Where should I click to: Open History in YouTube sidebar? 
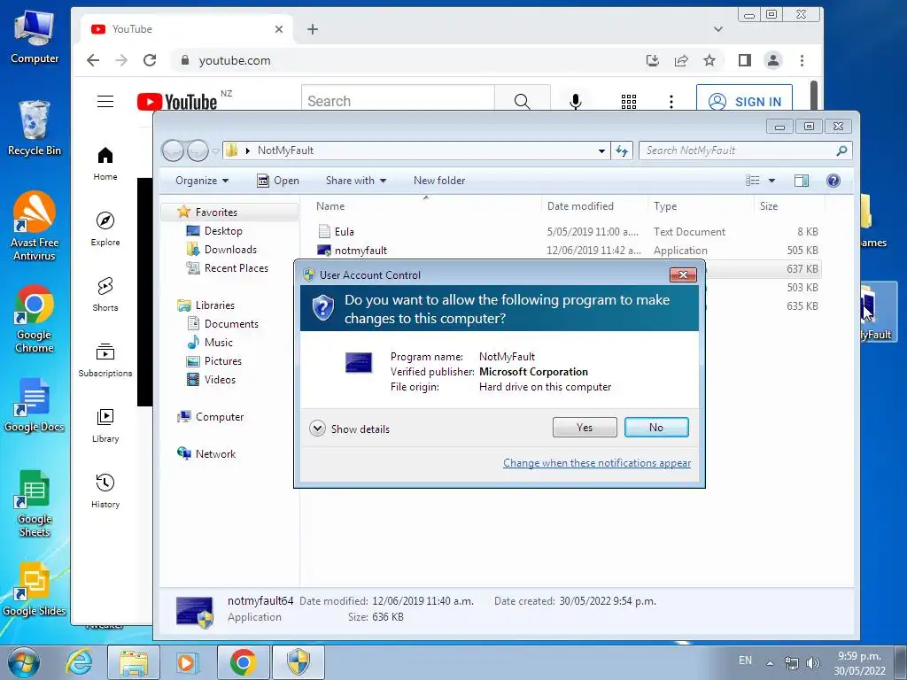pos(105,491)
